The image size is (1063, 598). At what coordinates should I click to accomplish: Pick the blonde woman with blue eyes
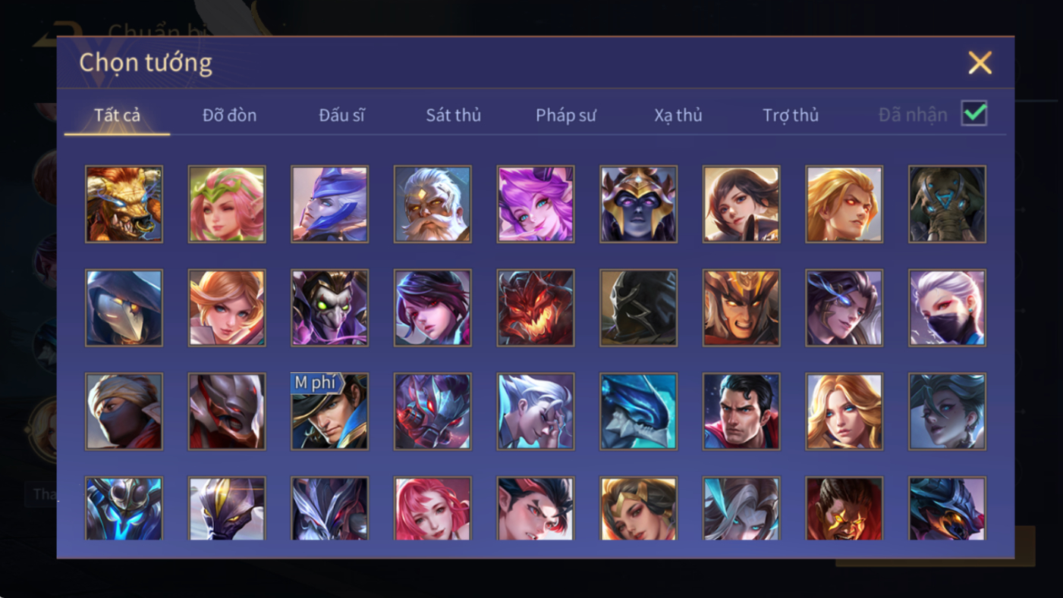coord(844,412)
